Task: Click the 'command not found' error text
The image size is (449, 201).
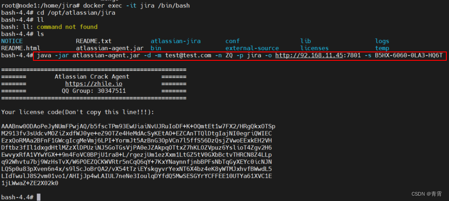Action: [67, 27]
